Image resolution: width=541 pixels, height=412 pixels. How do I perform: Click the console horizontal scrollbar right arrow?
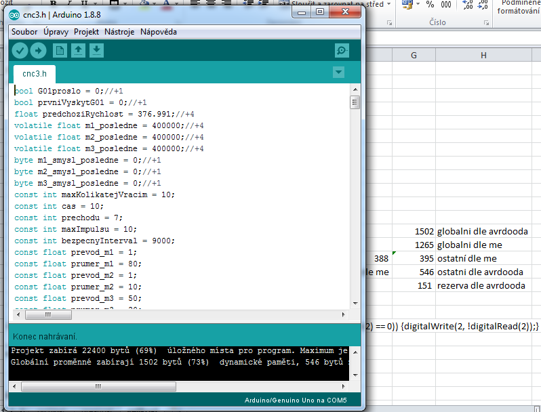(343, 386)
